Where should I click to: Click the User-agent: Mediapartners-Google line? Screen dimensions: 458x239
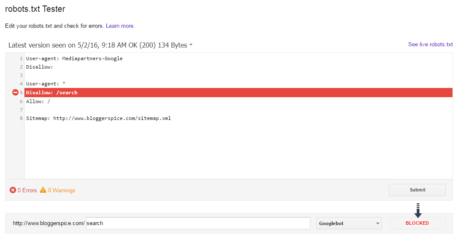coord(74,58)
